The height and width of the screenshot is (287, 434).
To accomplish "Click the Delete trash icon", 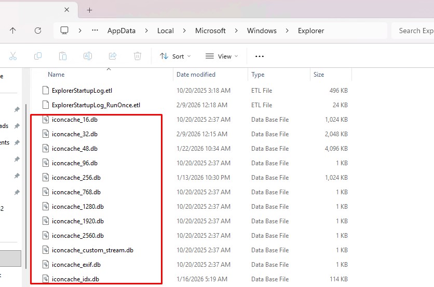I will click(x=138, y=56).
